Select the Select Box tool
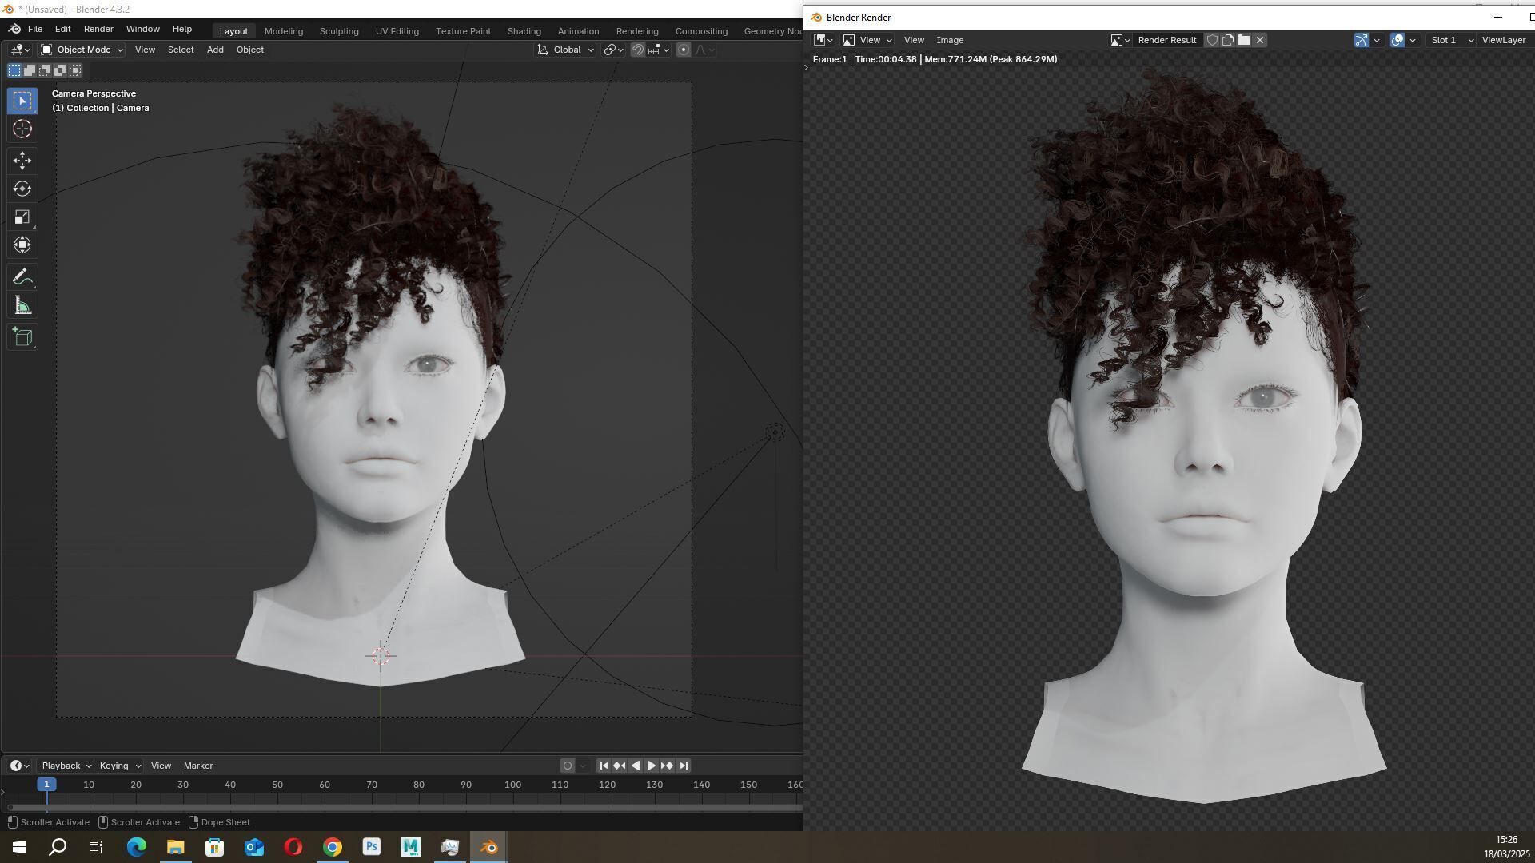The width and height of the screenshot is (1535, 863). click(22, 101)
